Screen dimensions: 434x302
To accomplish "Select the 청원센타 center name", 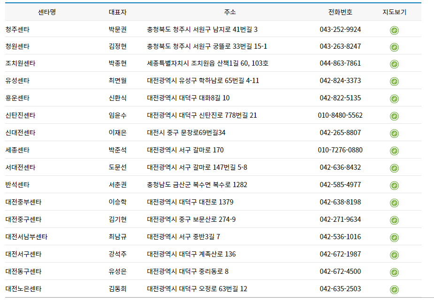I will (x=17, y=46).
